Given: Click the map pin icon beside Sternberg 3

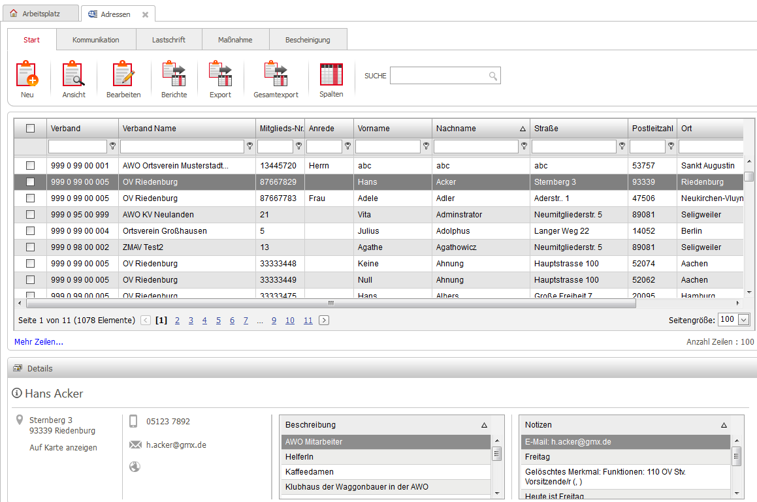Looking at the screenshot, I should click(x=20, y=420).
